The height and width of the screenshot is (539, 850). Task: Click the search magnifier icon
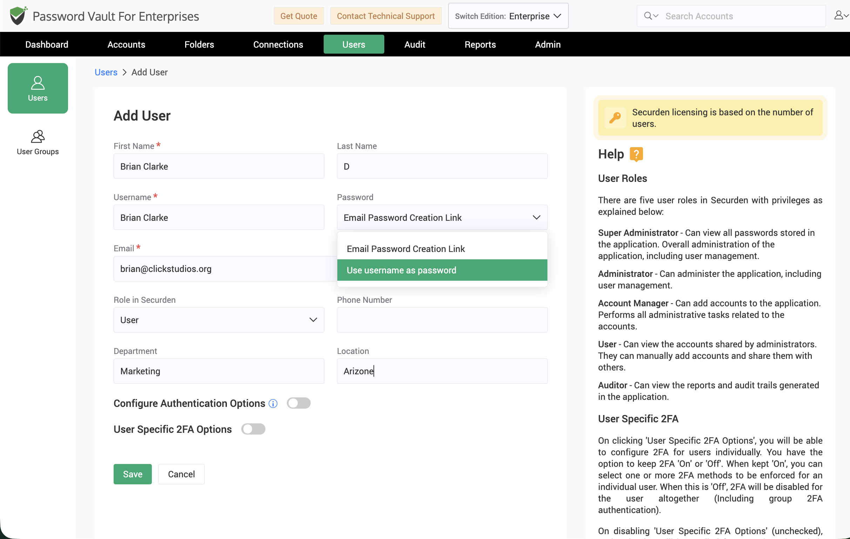click(648, 16)
